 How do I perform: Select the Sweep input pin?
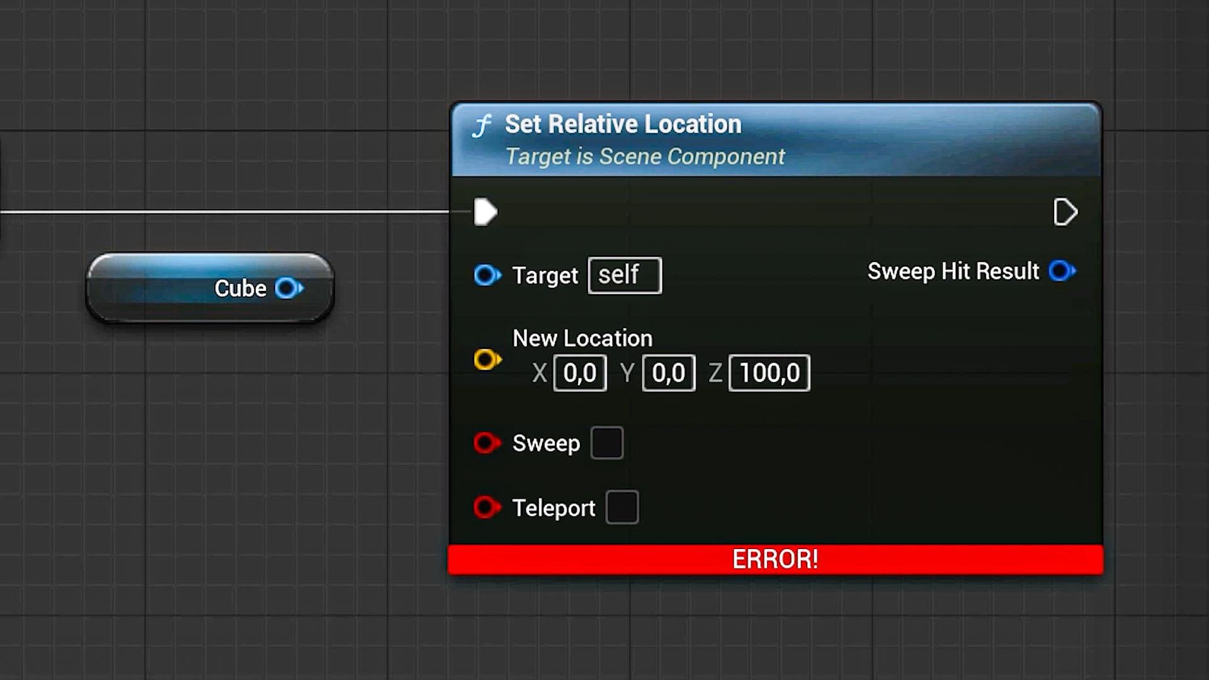click(486, 443)
